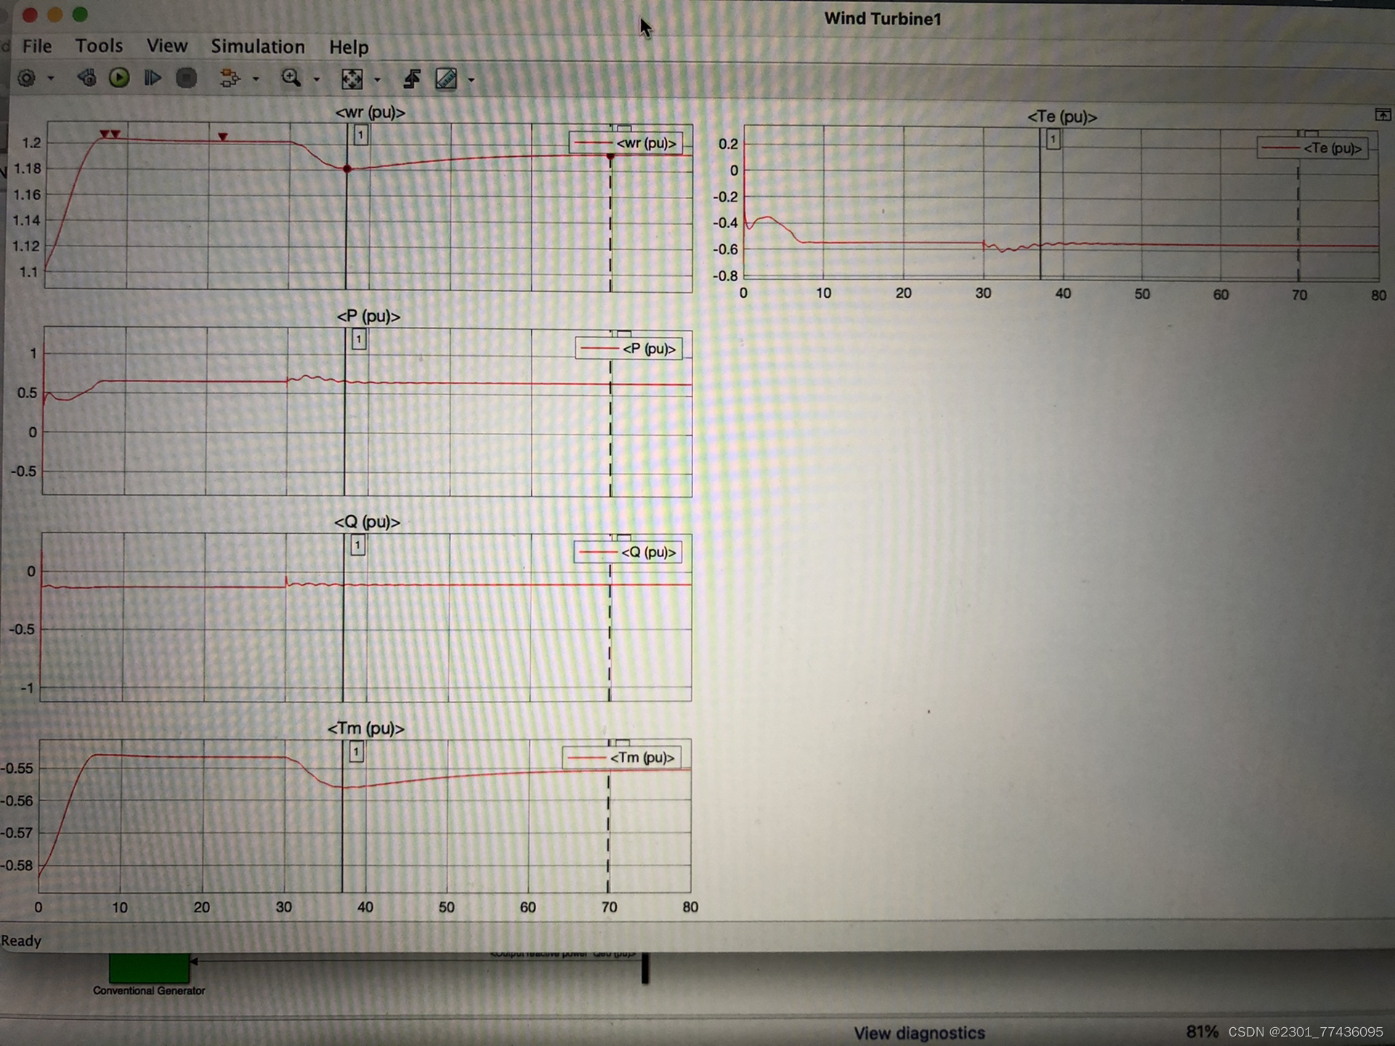Screen dimensions: 1395x1046
Task: Expand the zoom tool dropdown arrow
Action: (x=315, y=80)
